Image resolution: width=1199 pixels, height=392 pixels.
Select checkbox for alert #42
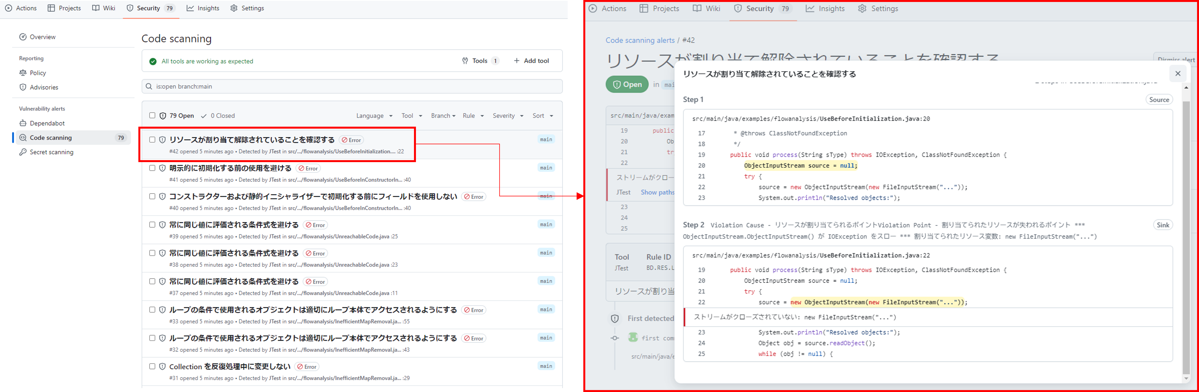coord(152,140)
